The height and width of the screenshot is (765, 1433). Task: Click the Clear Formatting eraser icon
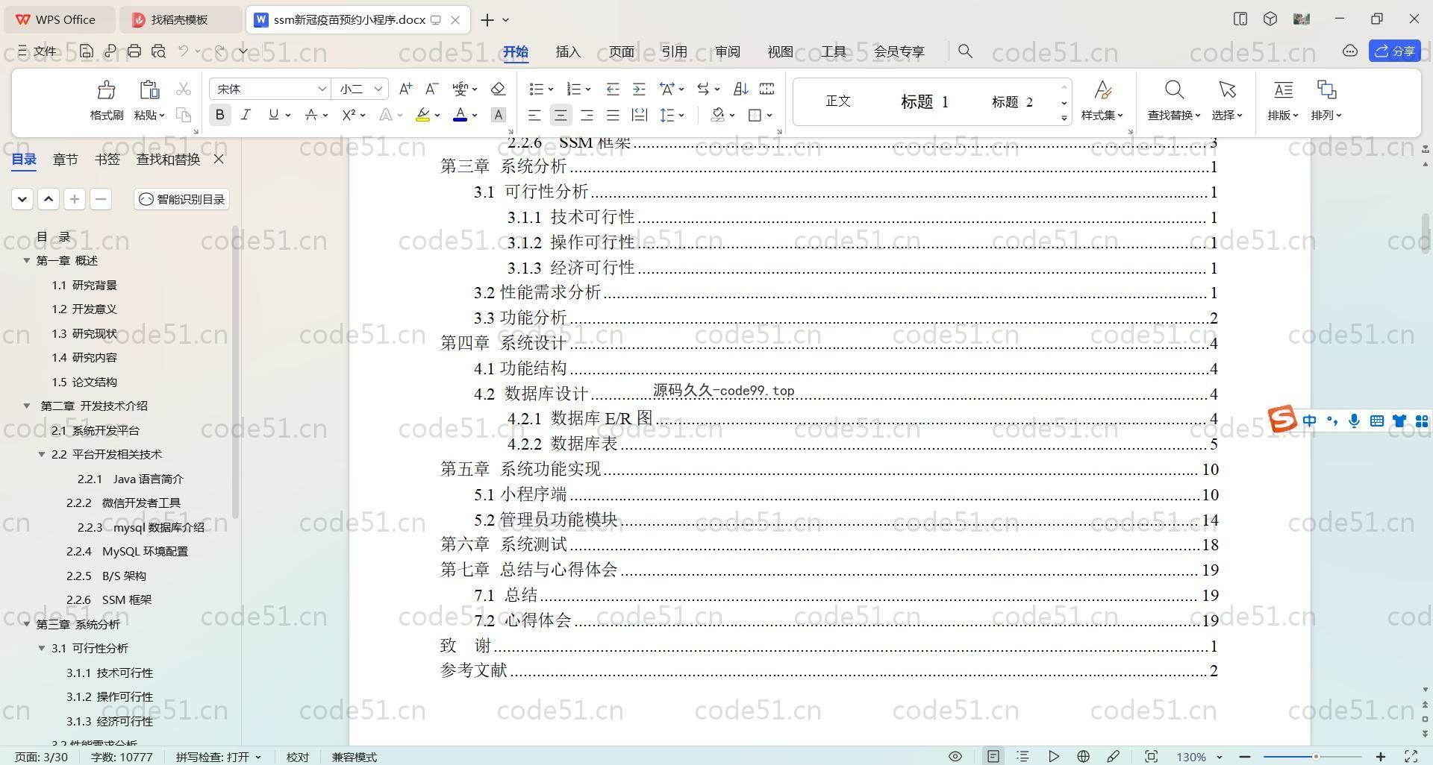coord(498,89)
